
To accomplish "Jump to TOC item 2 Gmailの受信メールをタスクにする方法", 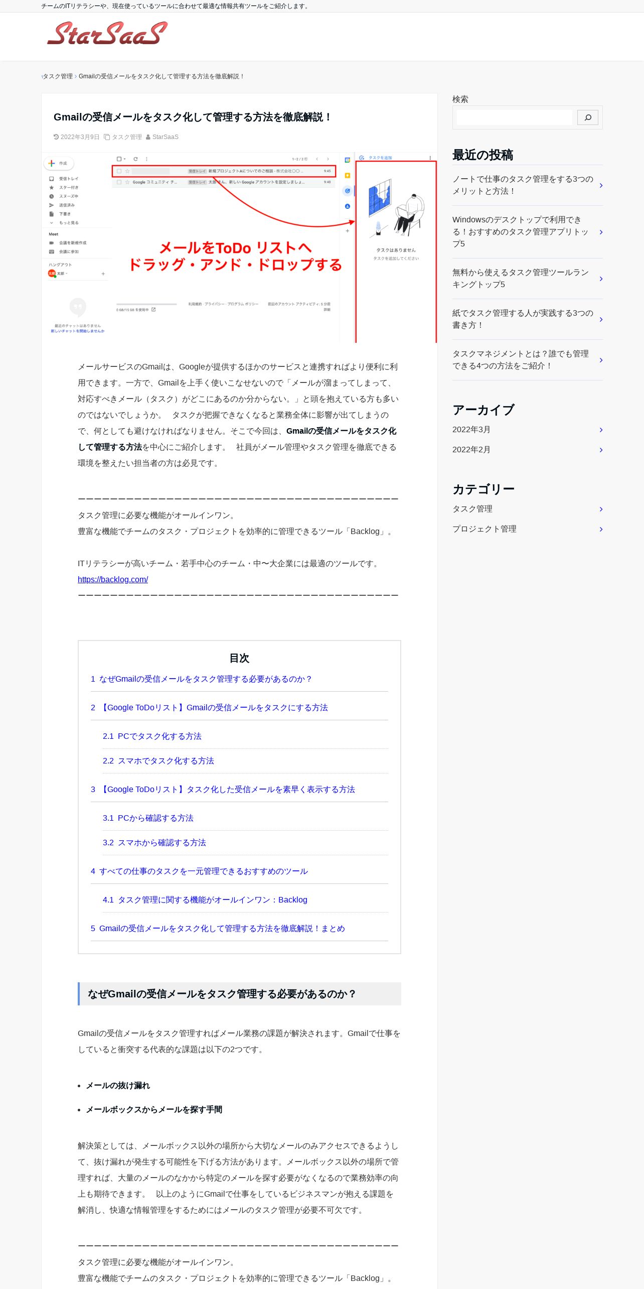I will [x=209, y=708].
